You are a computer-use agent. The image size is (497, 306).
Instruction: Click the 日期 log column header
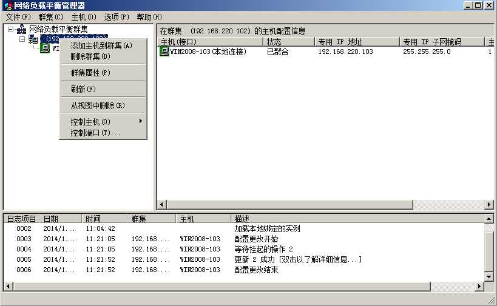tap(61, 219)
